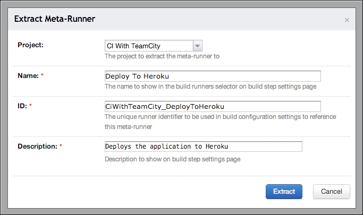The image size is (363, 215).
Task: Cancel the meta-runner extraction
Action: (x=331, y=192)
